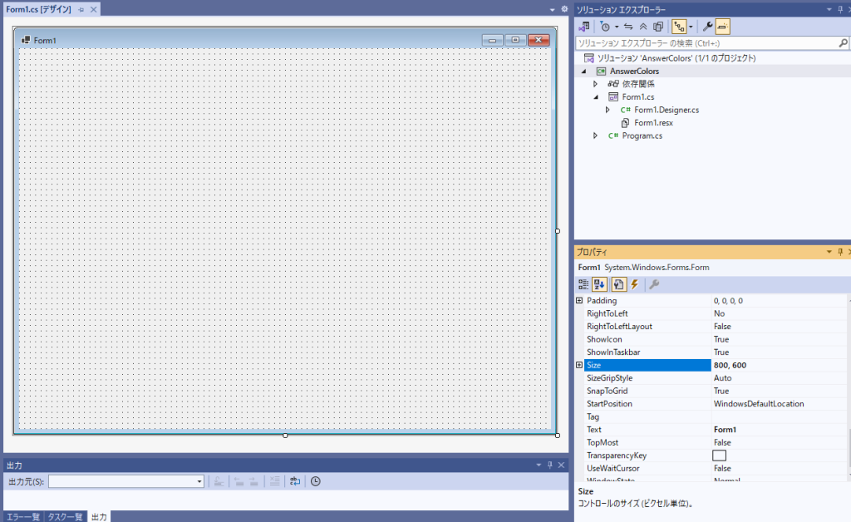Select Form1.resx in Solution Explorer
851x522 pixels.
coord(653,122)
